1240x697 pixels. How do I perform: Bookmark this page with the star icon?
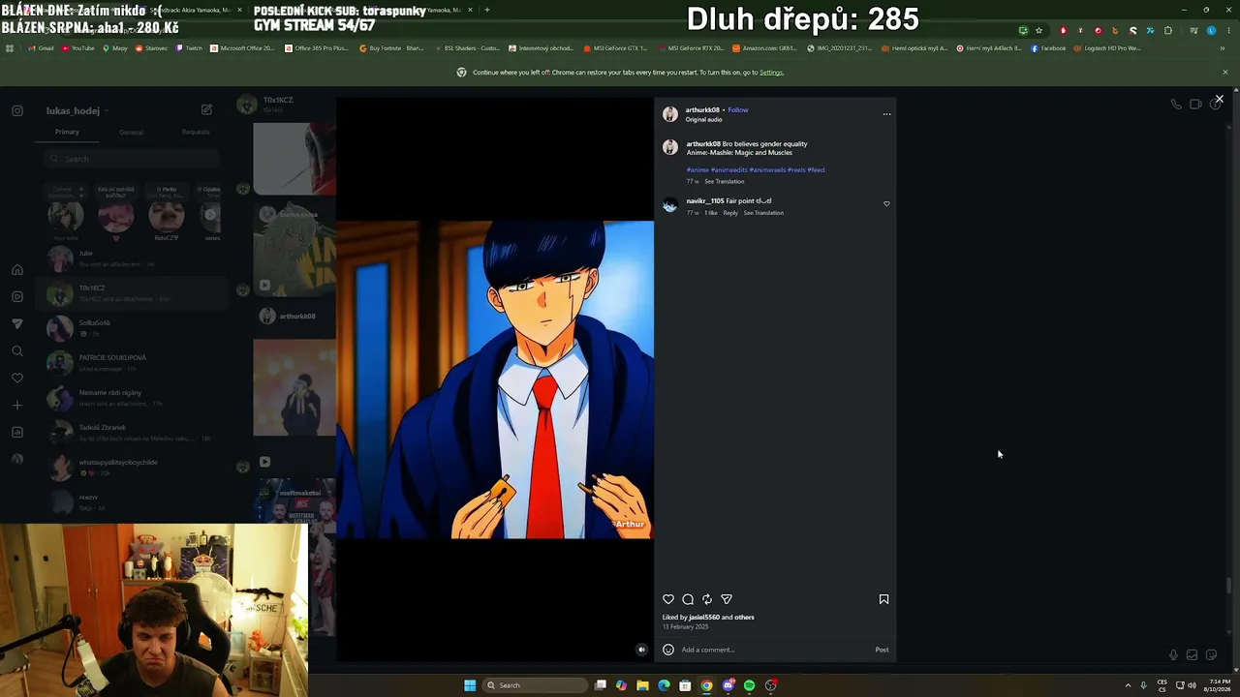1038,31
